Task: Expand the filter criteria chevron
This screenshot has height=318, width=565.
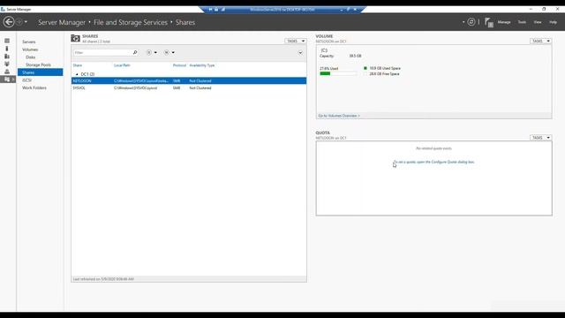Action: [x=300, y=53]
